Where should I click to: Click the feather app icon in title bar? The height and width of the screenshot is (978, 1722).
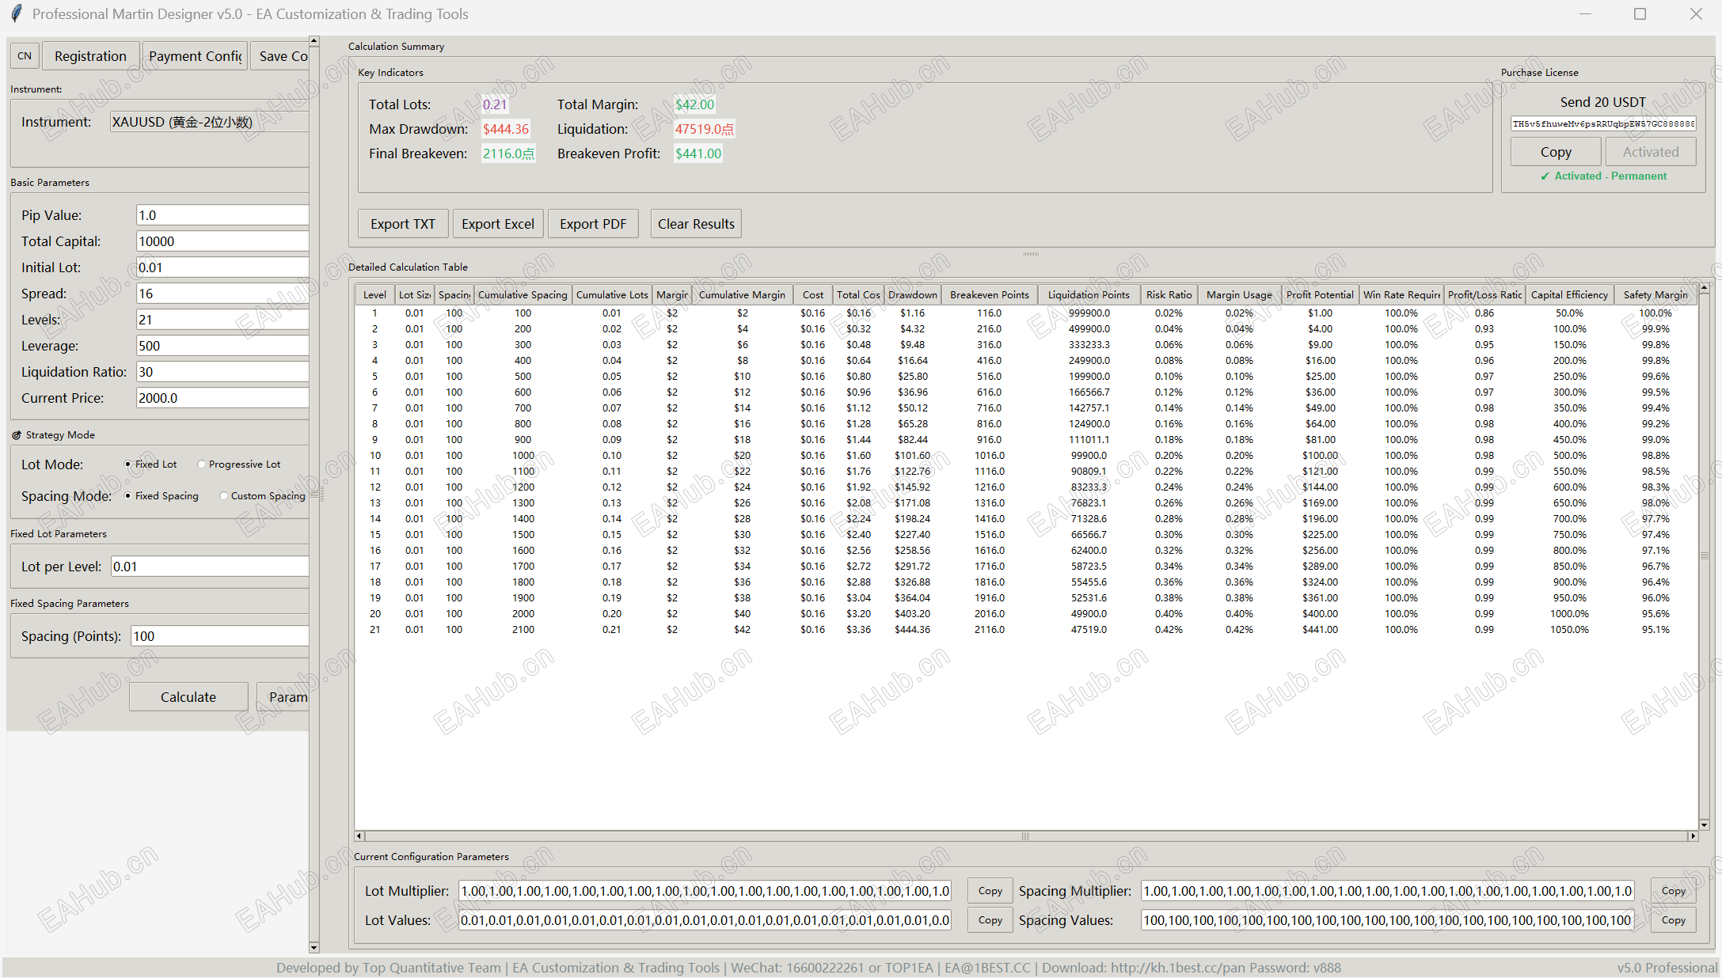pos(16,13)
